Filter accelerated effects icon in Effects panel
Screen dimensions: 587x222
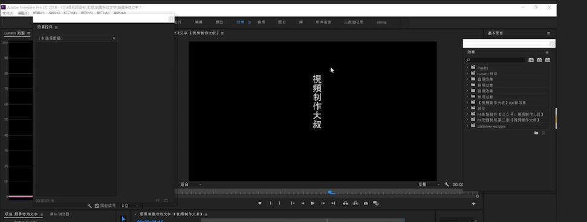(x=531, y=60)
